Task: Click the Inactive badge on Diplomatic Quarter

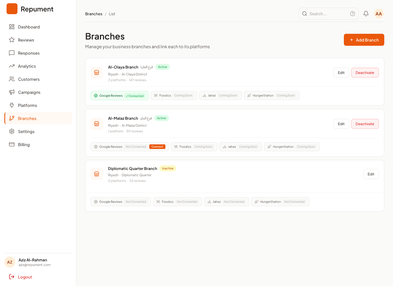Action: [x=168, y=168]
